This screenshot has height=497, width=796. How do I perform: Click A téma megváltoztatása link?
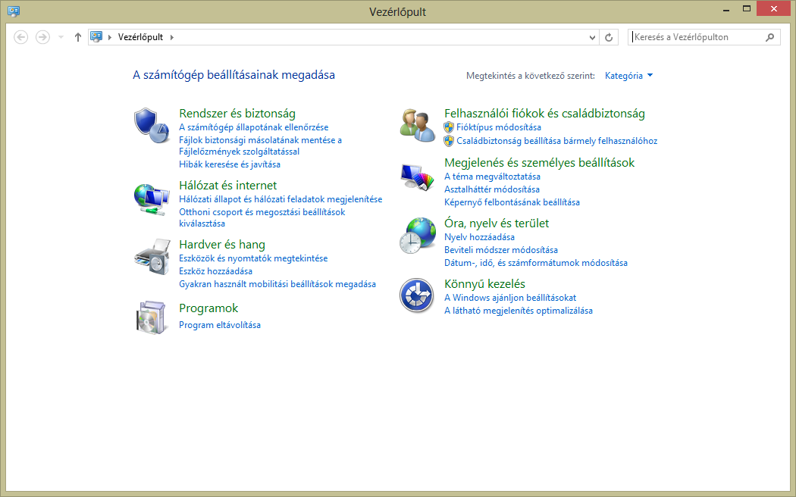[493, 177]
